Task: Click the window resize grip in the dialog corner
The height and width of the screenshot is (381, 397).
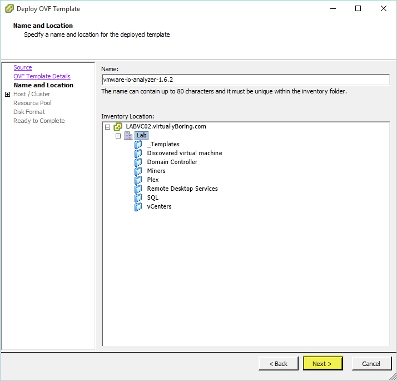Action: [x=393, y=377]
